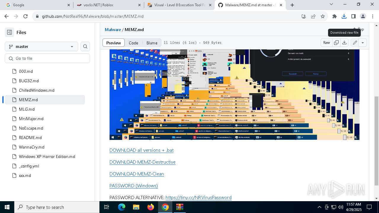Switch to the Code tab
Screen dimensions: 379x213
click(134, 43)
